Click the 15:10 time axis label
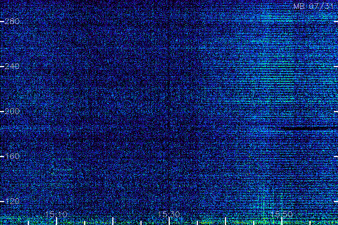 click(56, 214)
